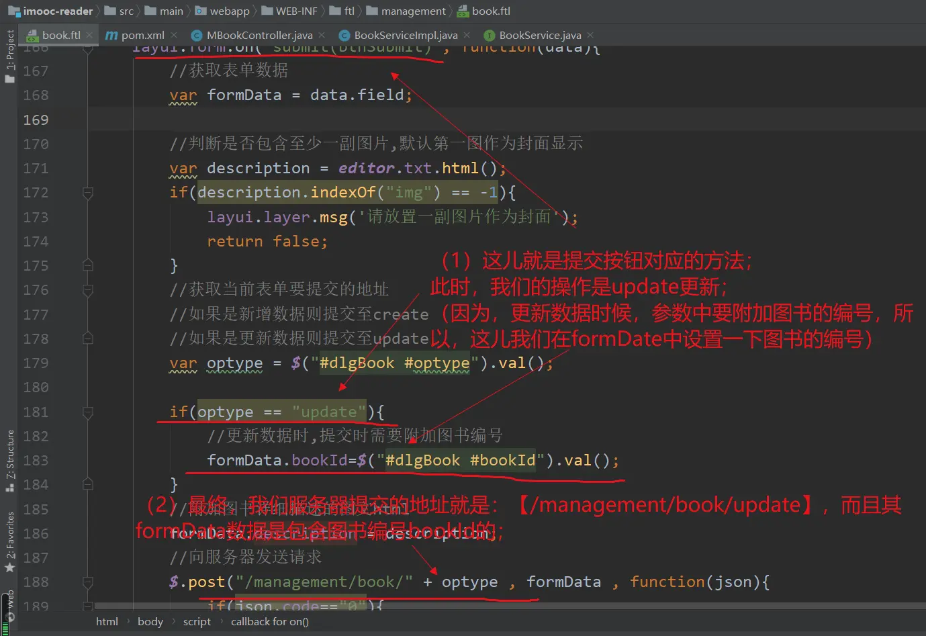Close the BookServiceImpl.java tab
This screenshot has height=636, width=926.
[467, 35]
